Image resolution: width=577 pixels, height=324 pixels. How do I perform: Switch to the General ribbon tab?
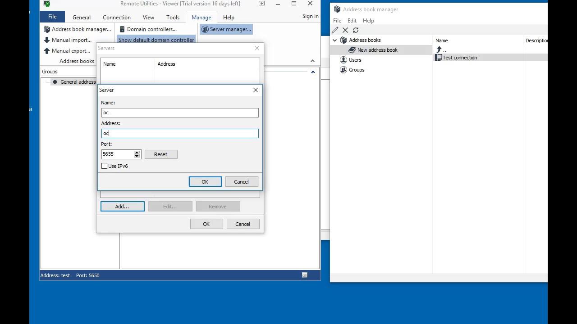click(82, 18)
